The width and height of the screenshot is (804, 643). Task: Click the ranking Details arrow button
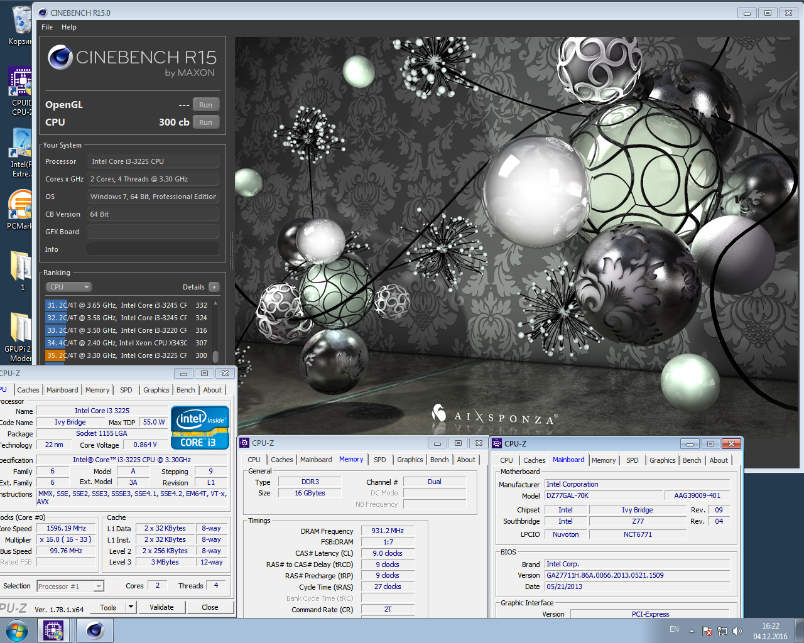(214, 287)
